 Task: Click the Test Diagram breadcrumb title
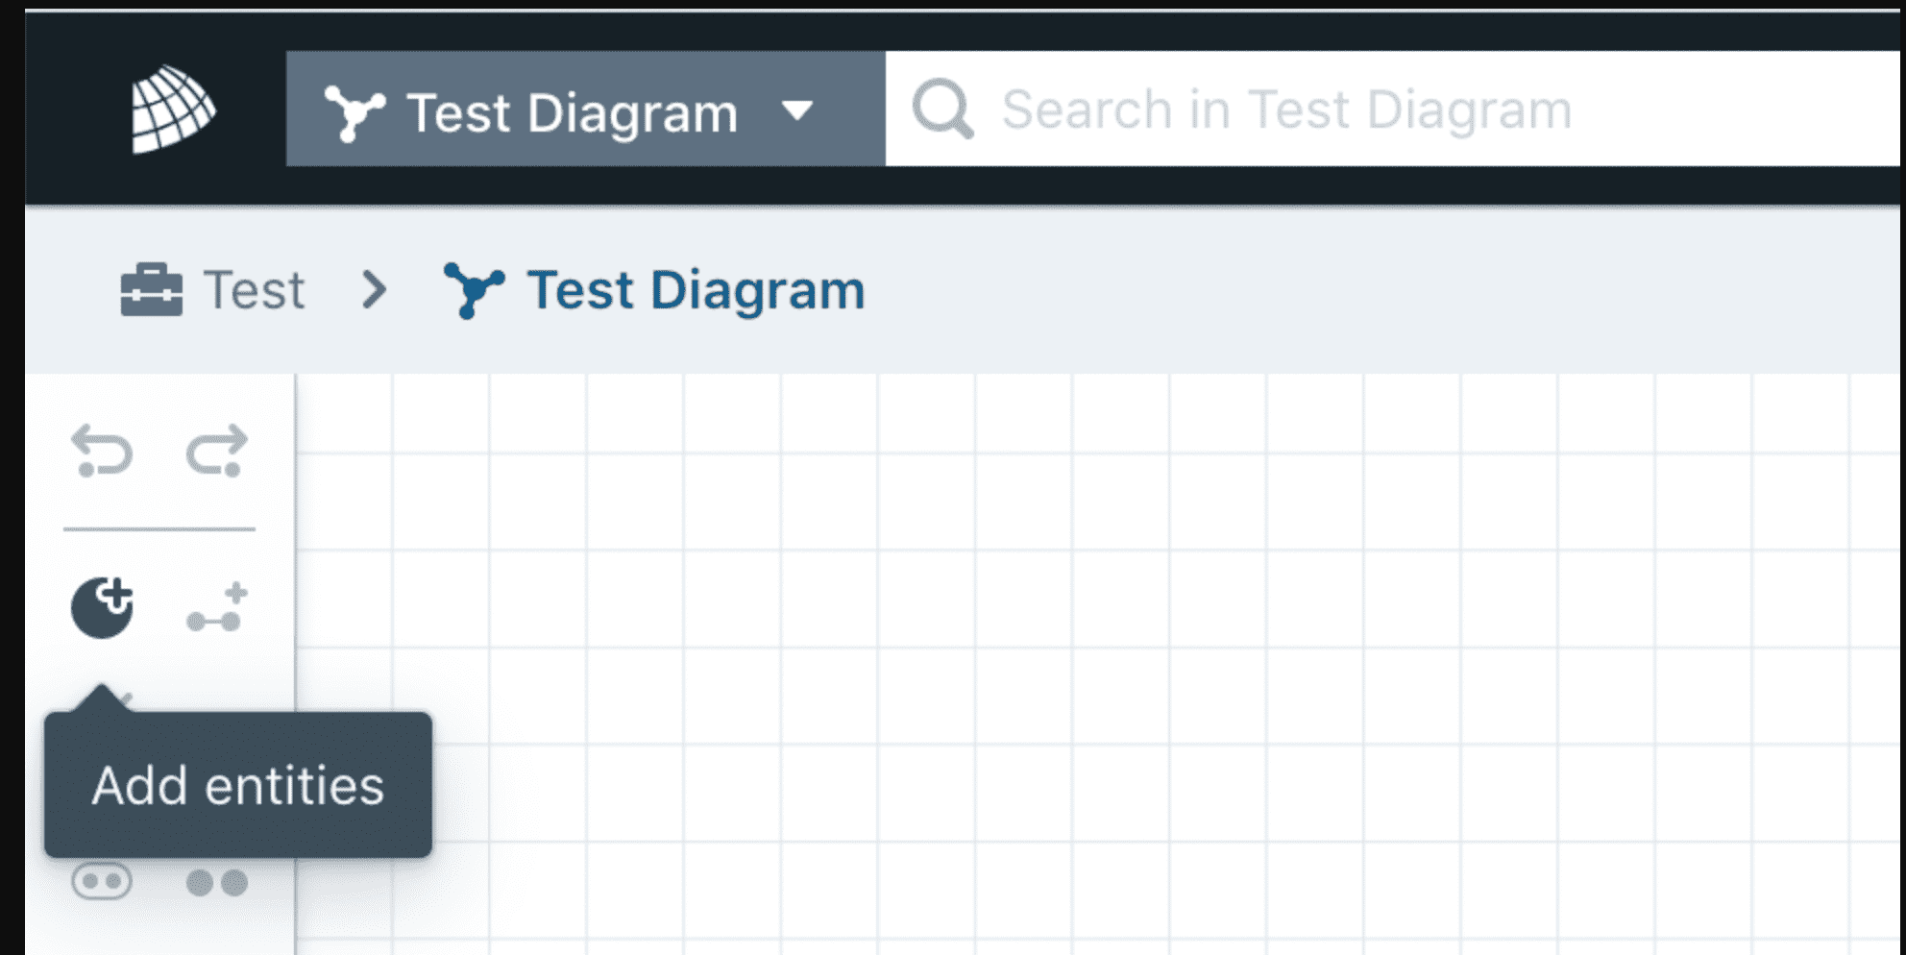click(x=696, y=289)
